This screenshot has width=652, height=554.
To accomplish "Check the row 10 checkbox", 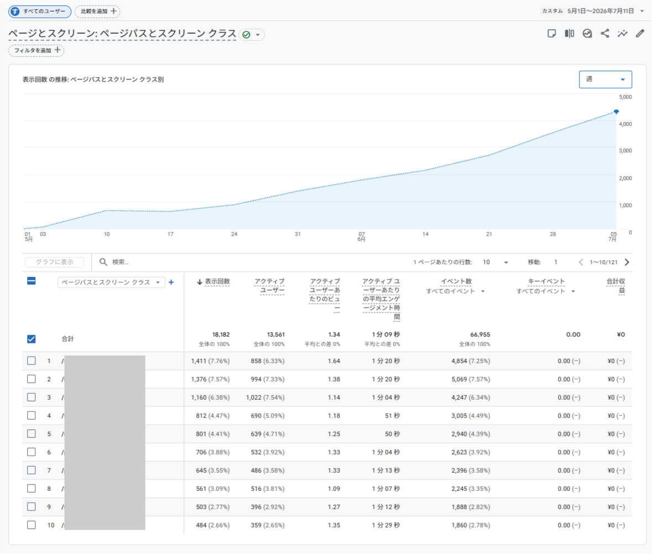I will [31, 525].
